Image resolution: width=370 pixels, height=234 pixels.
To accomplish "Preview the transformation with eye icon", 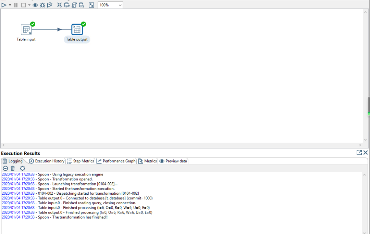I will [35, 5].
